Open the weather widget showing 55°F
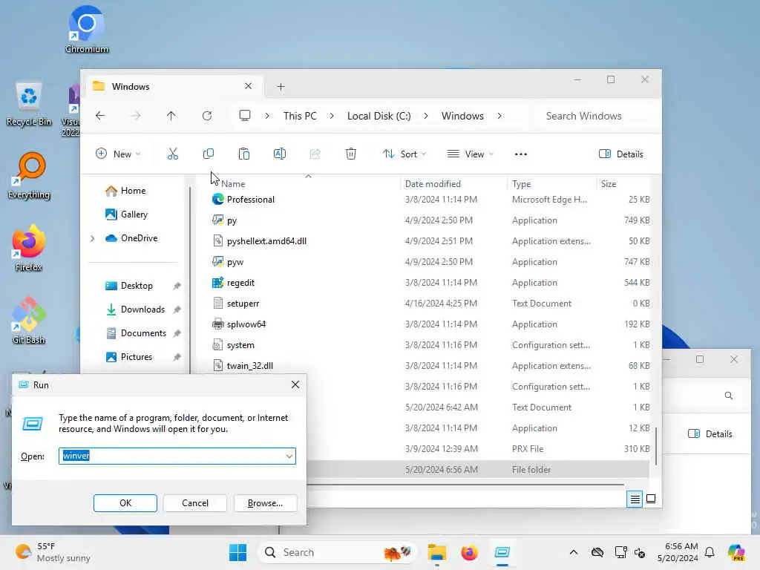 tap(53, 552)
